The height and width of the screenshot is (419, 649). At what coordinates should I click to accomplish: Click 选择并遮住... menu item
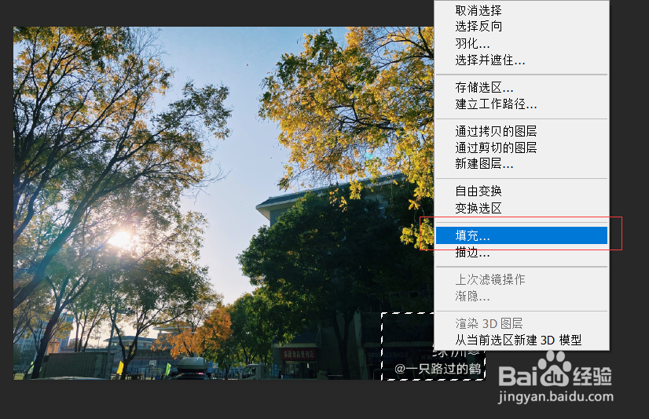pyautogui.click(x=522, y=60)
